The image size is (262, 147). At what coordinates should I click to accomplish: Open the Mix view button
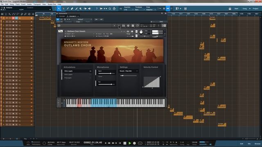click(x=249, y=144)
